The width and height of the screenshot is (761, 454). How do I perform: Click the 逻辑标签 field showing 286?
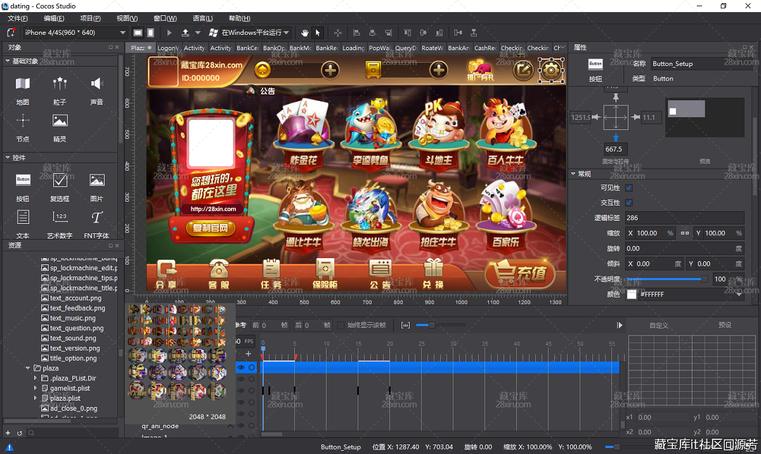click(684, 217)
